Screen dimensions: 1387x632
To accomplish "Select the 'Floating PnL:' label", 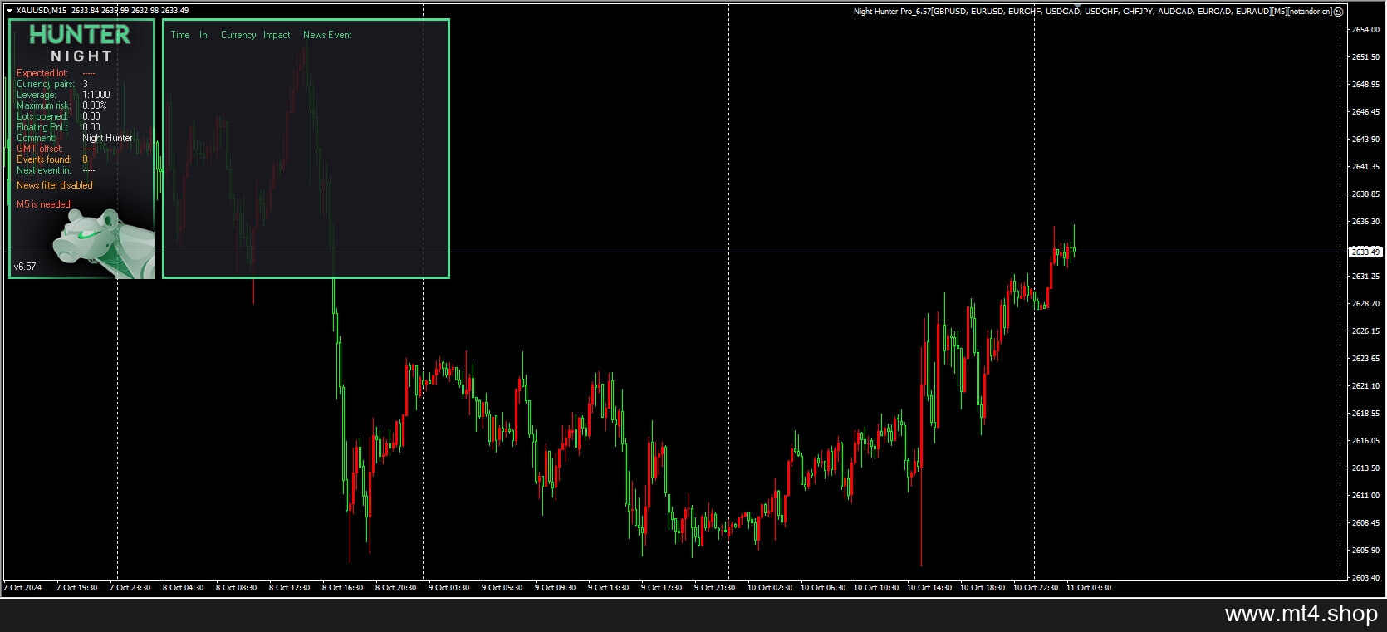I will pyautogui.click(x=42, y=127).
